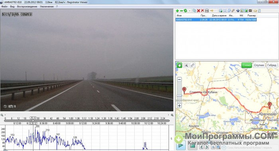Select the map hand pan tool

tap(179, 65)
